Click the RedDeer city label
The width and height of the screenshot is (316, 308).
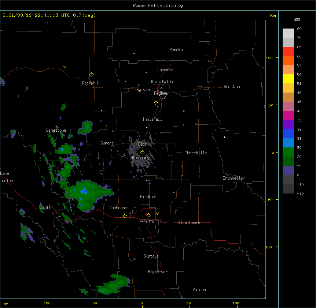[161, 93]
